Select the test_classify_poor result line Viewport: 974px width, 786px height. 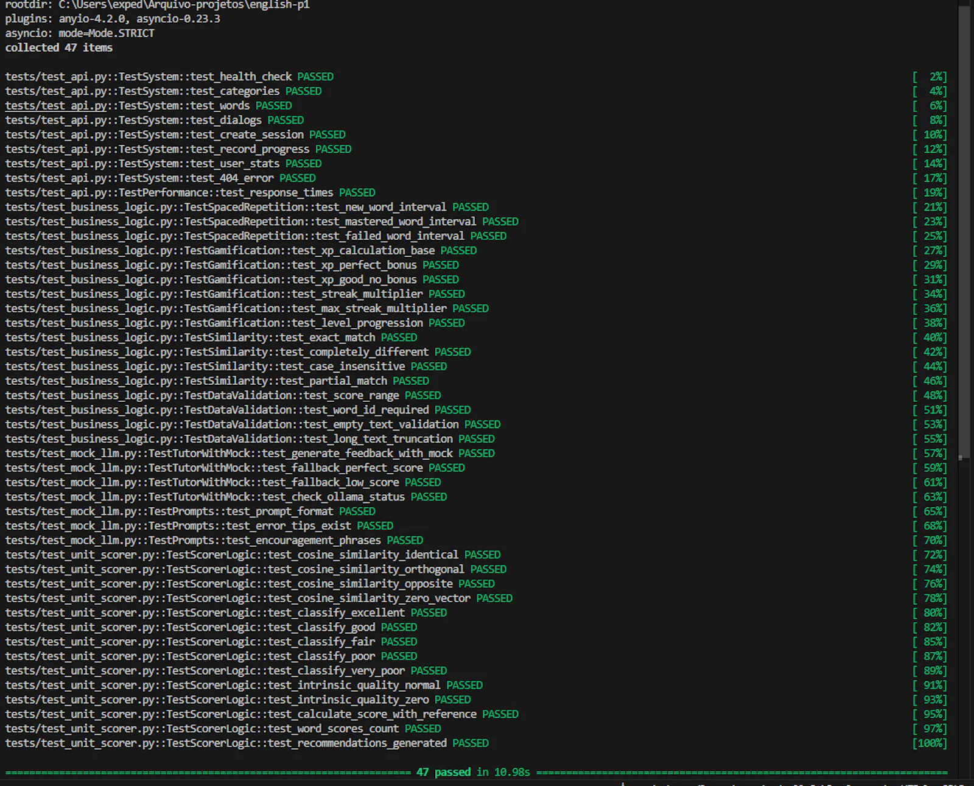[x=211, y=656]
